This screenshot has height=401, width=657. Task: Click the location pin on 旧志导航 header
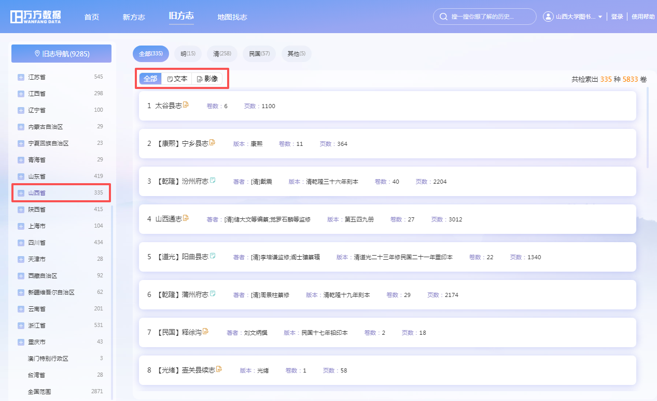click(36, 53)
